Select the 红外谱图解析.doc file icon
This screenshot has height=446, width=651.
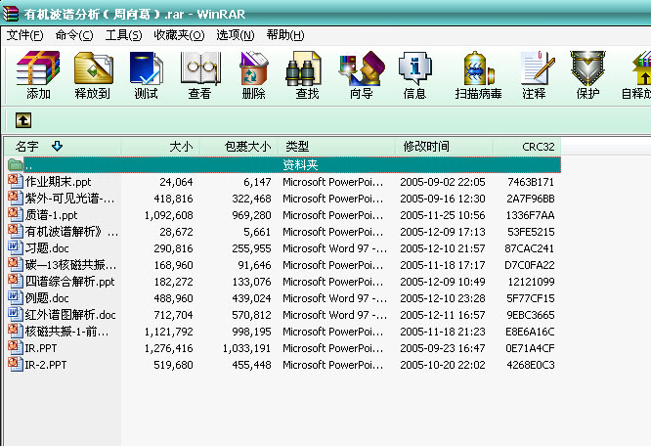[x=16, y=314]
